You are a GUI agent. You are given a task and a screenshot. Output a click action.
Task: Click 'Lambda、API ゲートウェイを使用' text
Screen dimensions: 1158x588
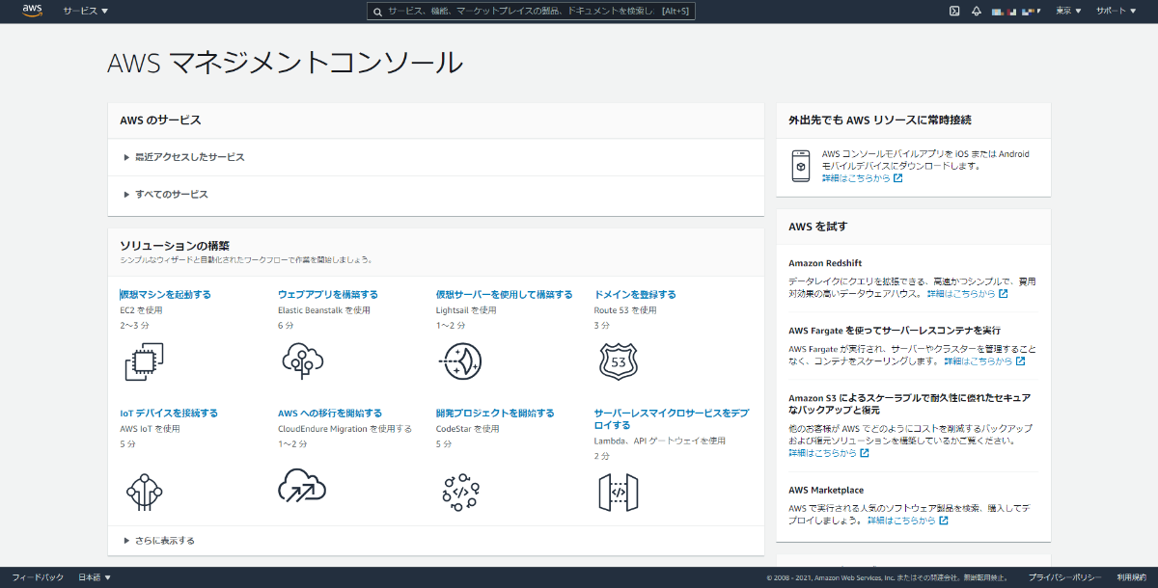659,441
